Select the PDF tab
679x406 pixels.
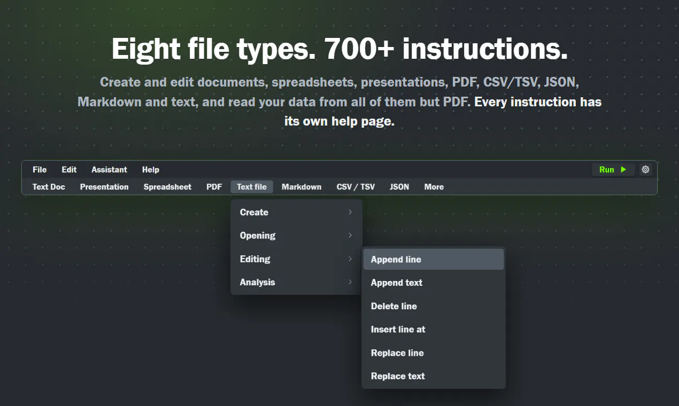click(214, 187)
